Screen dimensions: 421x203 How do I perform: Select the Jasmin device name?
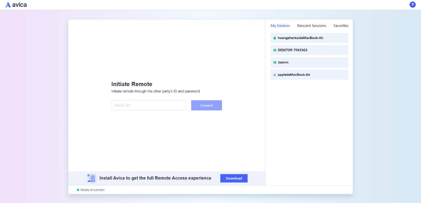click(x=283, y=63)
